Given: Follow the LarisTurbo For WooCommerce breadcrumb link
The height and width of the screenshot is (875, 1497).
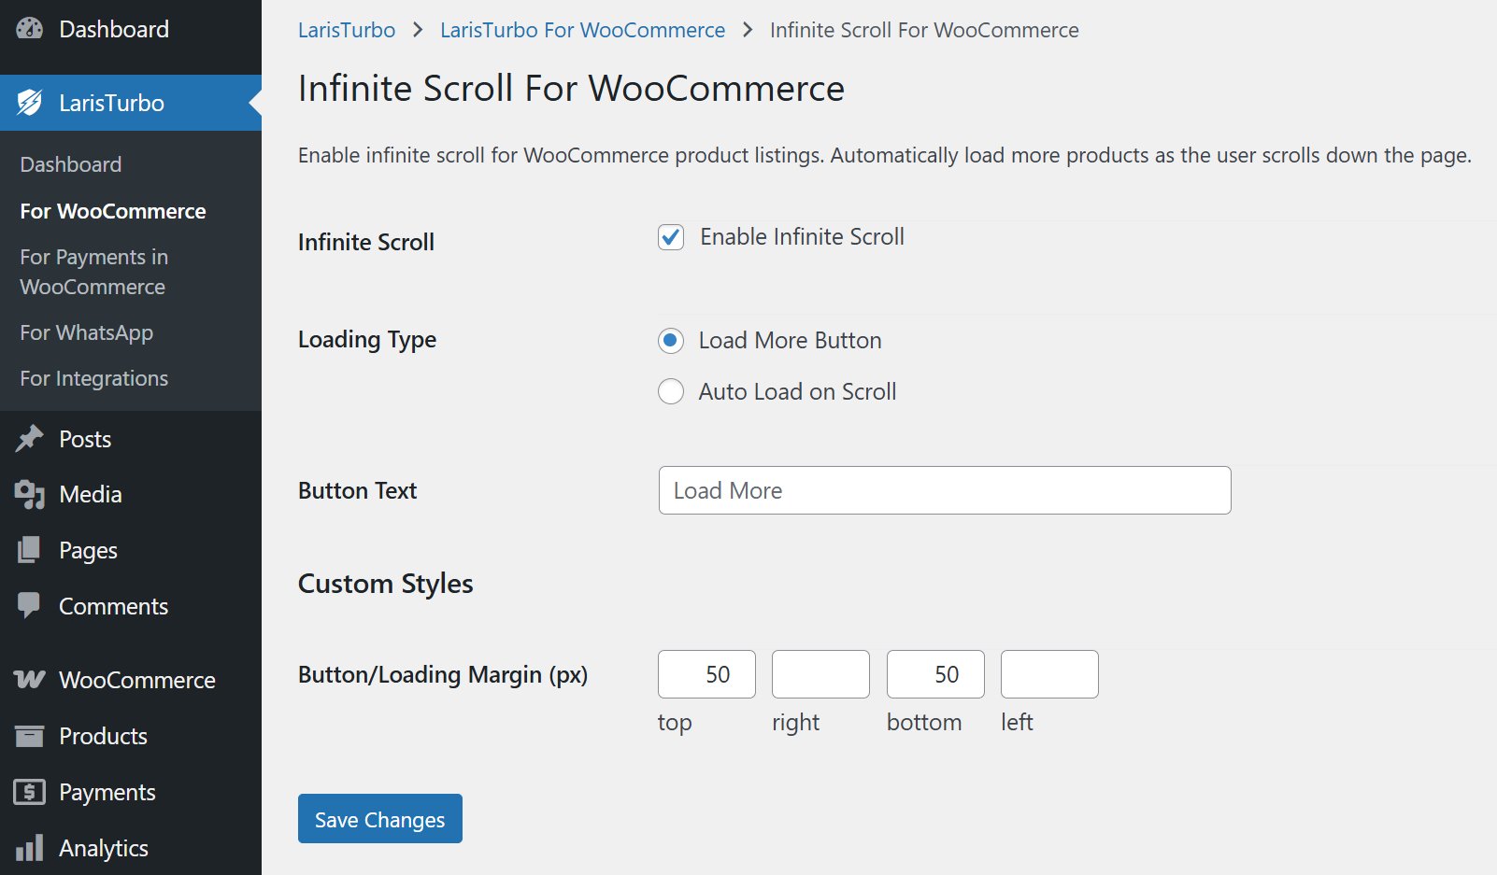Looking at the screenshot, I should (582, 30).
